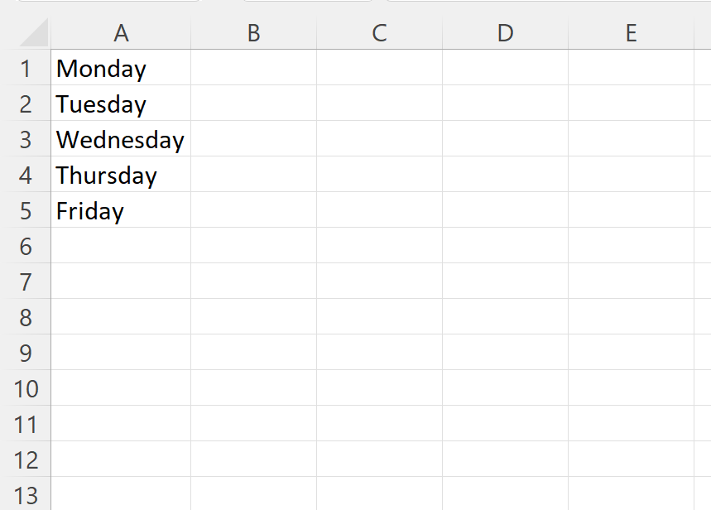Click column header B

point(253,33)
